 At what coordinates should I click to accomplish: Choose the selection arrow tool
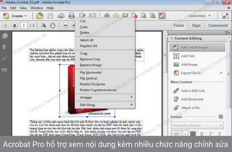pos(43,25)
